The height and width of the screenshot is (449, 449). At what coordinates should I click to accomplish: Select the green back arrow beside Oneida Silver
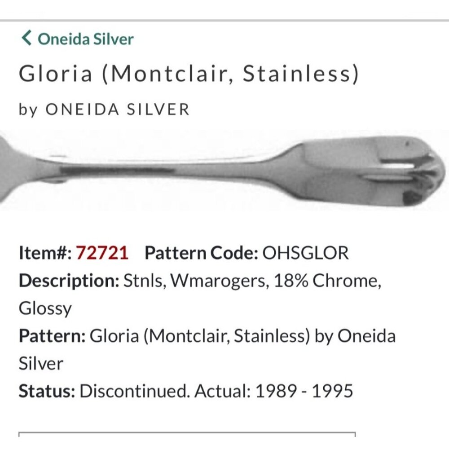coord(27,38)
